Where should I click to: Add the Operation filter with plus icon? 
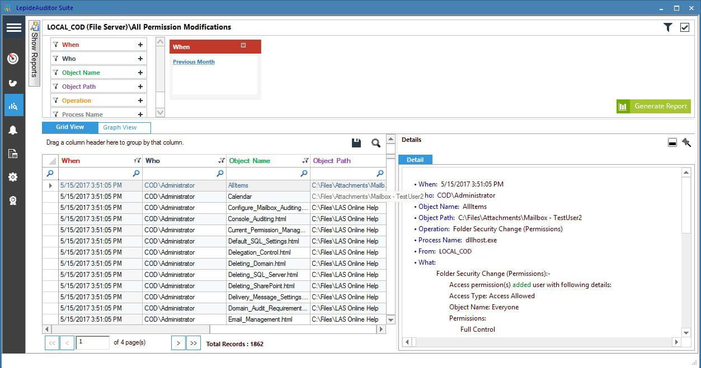[x=140, y=101]
